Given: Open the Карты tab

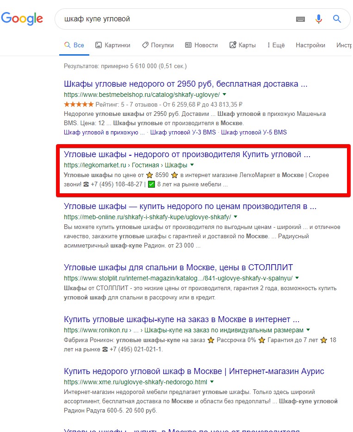Looking at the screenshot, I should 242,45.
